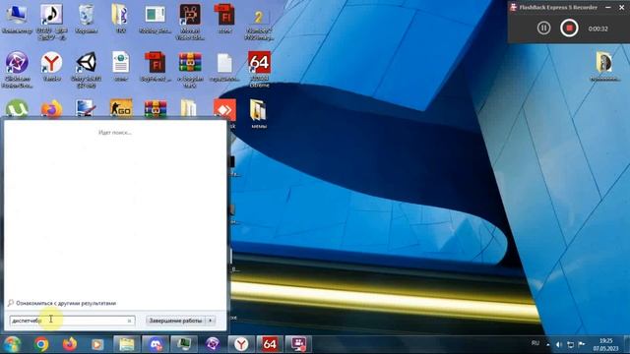Select the music note audio file icon
Image resolution: width=630 pixels, height=354 pixels.
[x=51, y=22]
